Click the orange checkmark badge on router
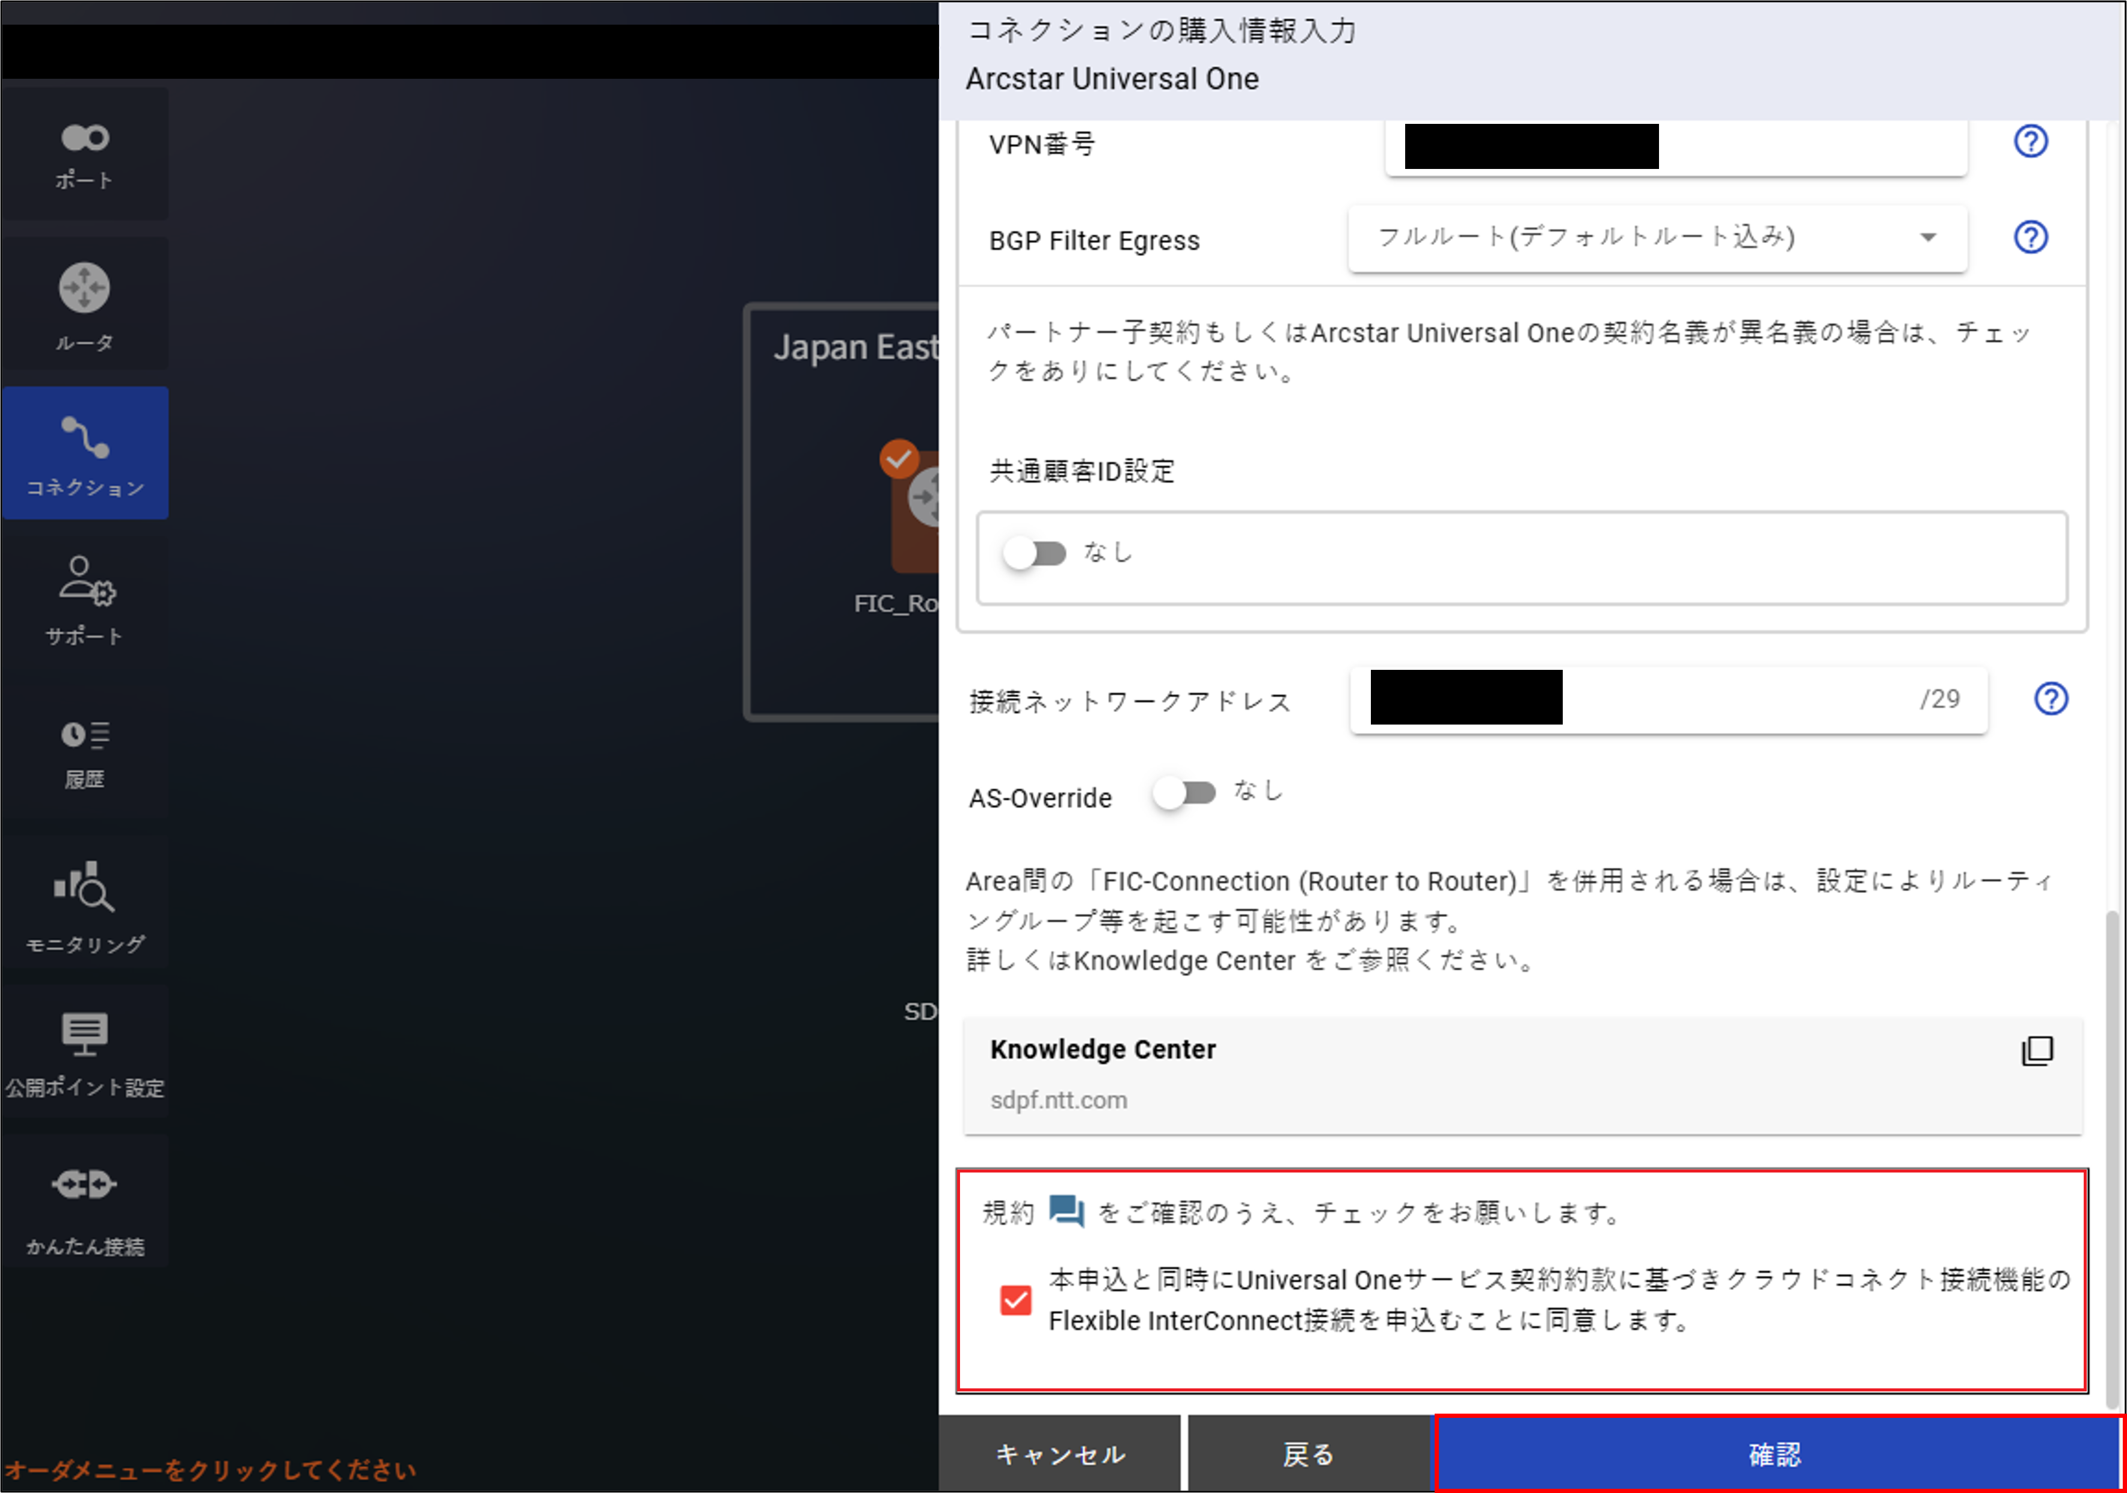The image size is (2127, 1493). tap(899, 459)
